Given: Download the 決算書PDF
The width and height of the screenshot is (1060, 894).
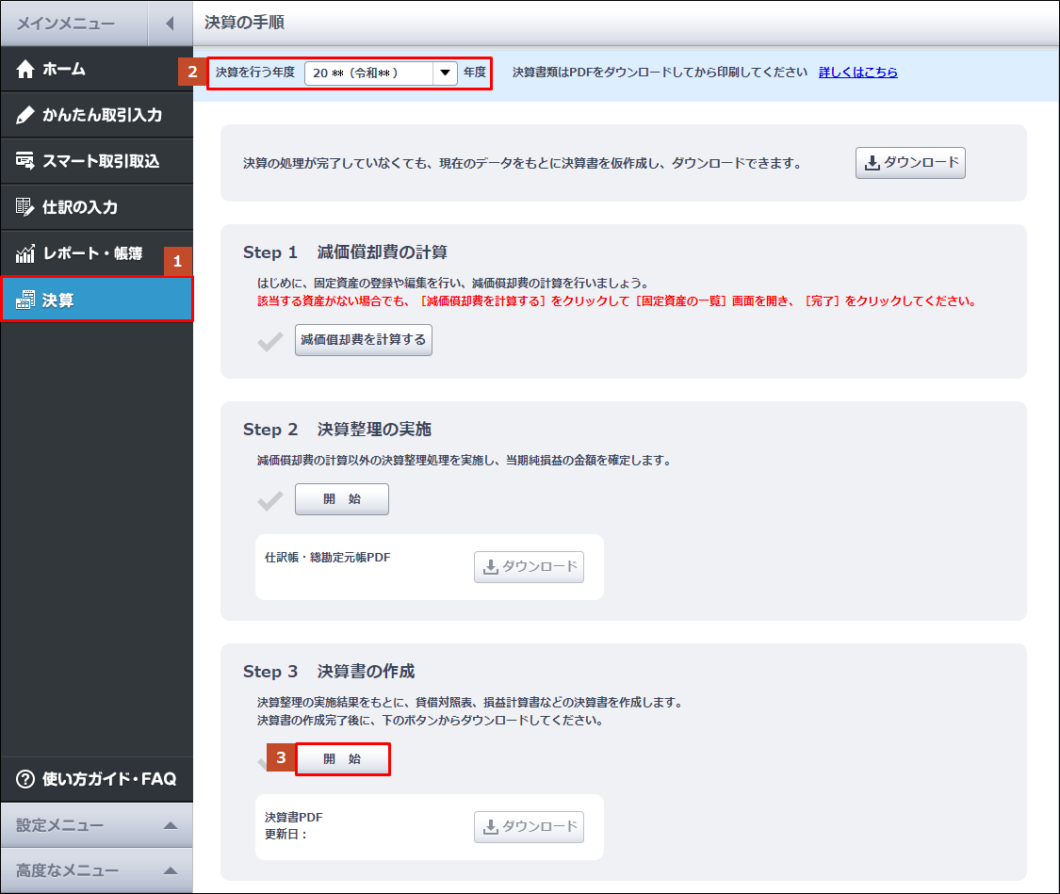Looking at the screenshot, I should pyautogui.click(x=529, y=827).
